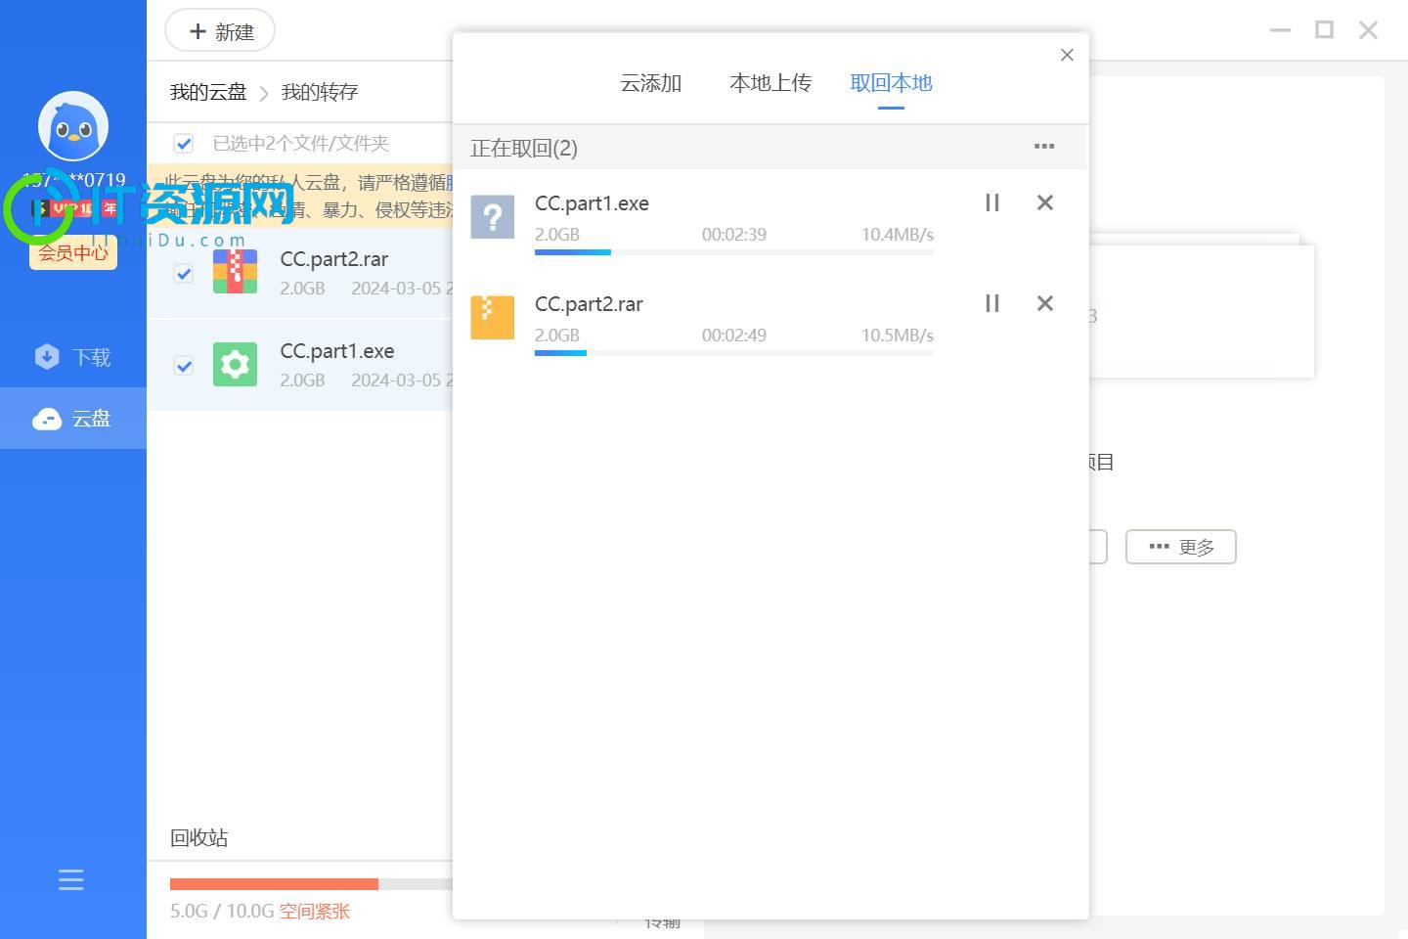Toggle the select-all checkbox 已选中2个文件

coord(183,144)
